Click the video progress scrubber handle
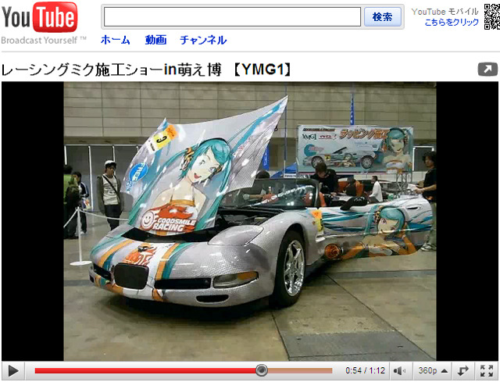The width and height of the screenshot is (500, 382). (262, 370)
